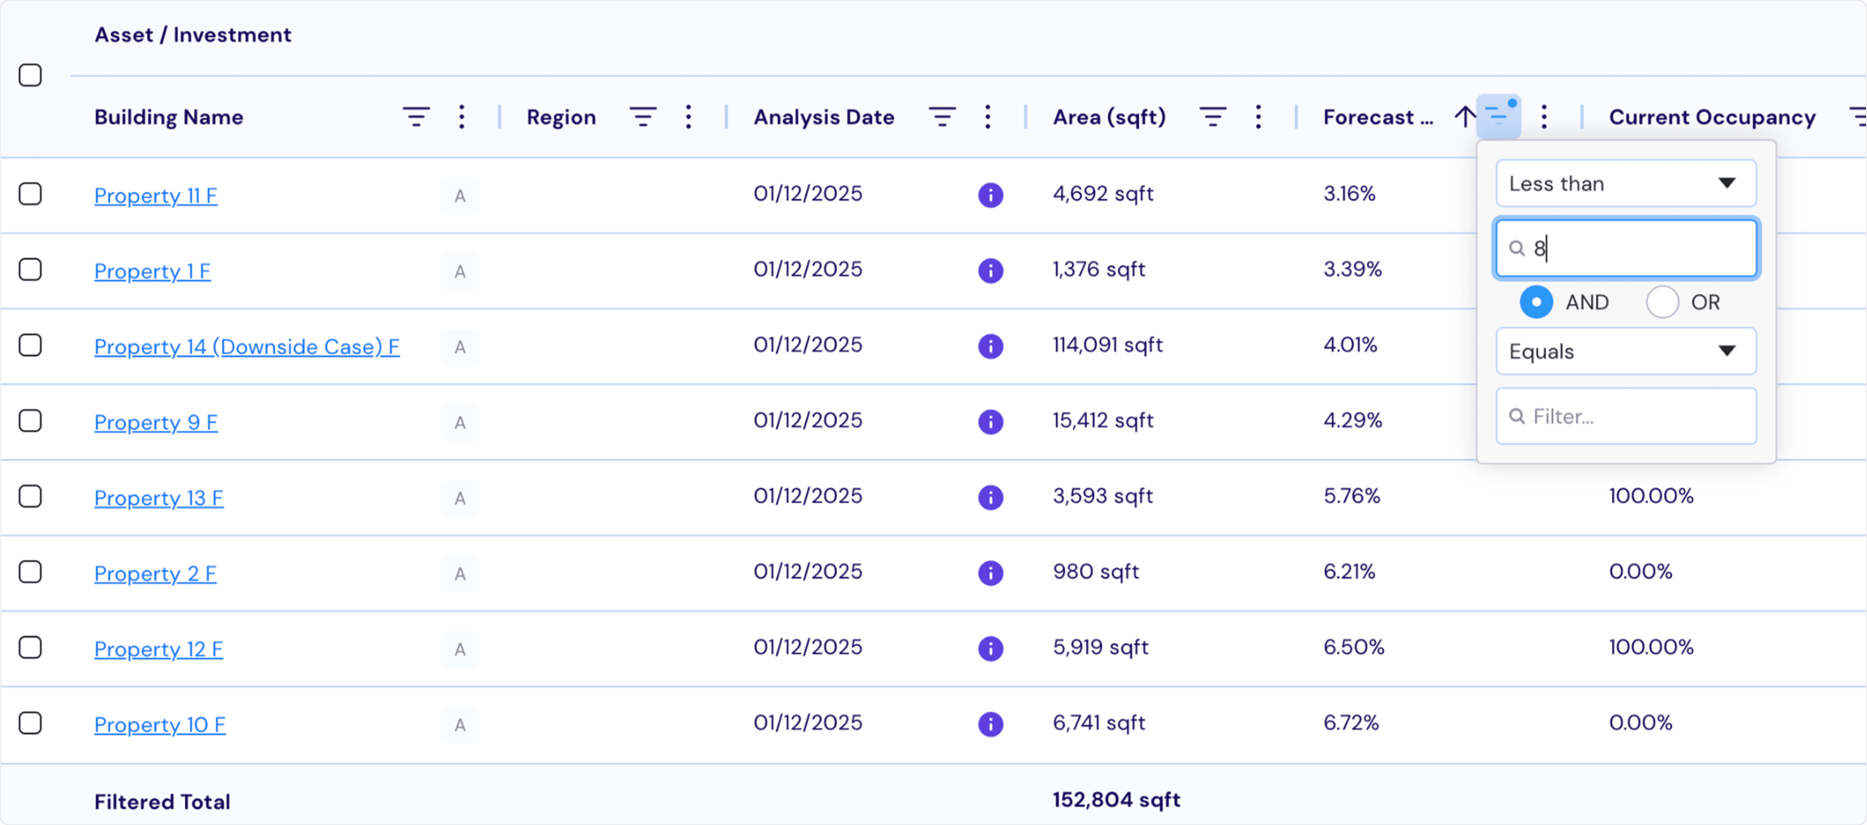Screen dimensions: 1867x825
Task: Select the OR radio button
Action: click(x=1662, y=302)
